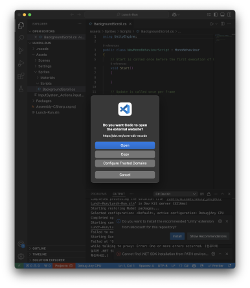This screenshot has height=288, width=250.
Task: Toggle the secondary side bar
Action: pyautogui.click(x=229, y=15)
